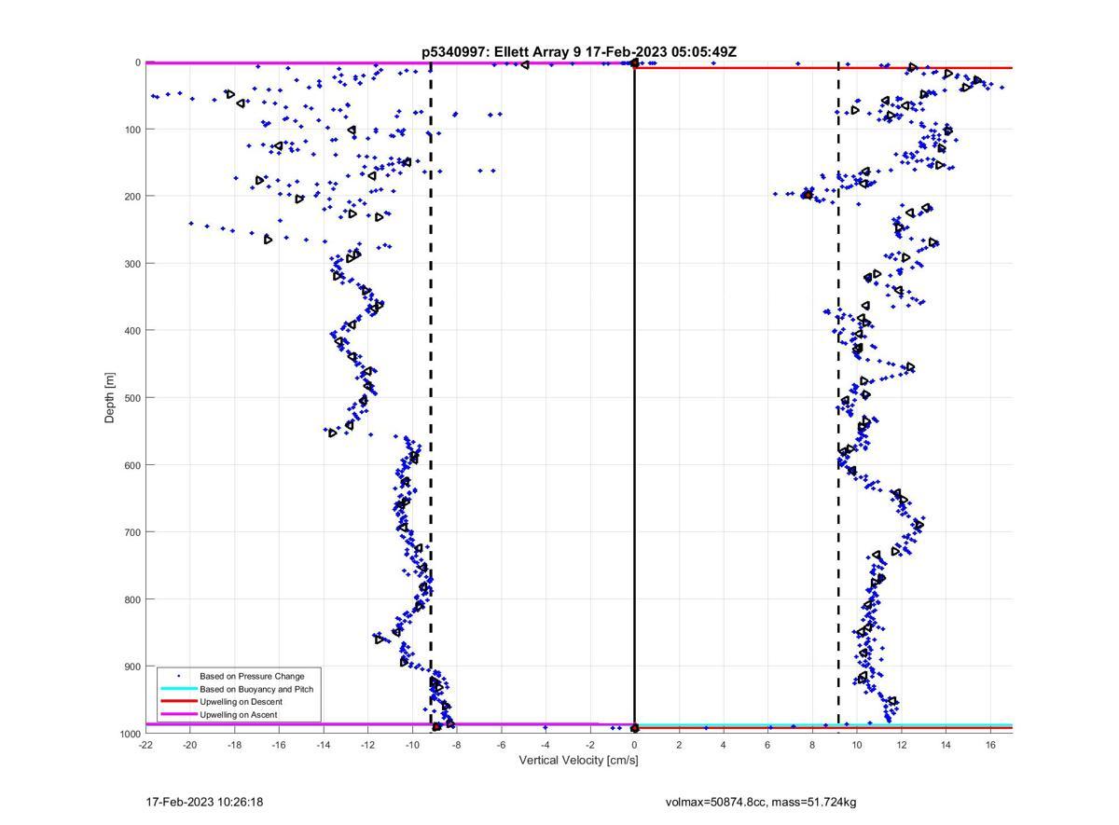Click y-axis tick label '700'
The height and width of the screenshot is (825, 1119).
coord(131,532)
